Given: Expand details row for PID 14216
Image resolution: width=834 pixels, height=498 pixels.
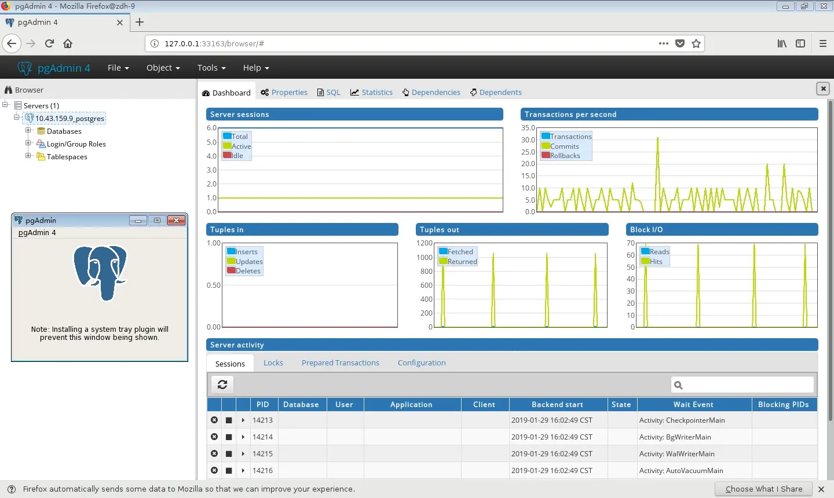Looking at the screenshot, I should 243,470.
